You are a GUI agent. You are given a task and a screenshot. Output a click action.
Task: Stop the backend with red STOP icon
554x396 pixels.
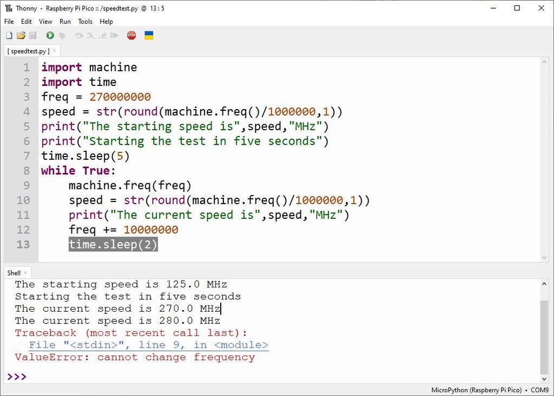131,35
